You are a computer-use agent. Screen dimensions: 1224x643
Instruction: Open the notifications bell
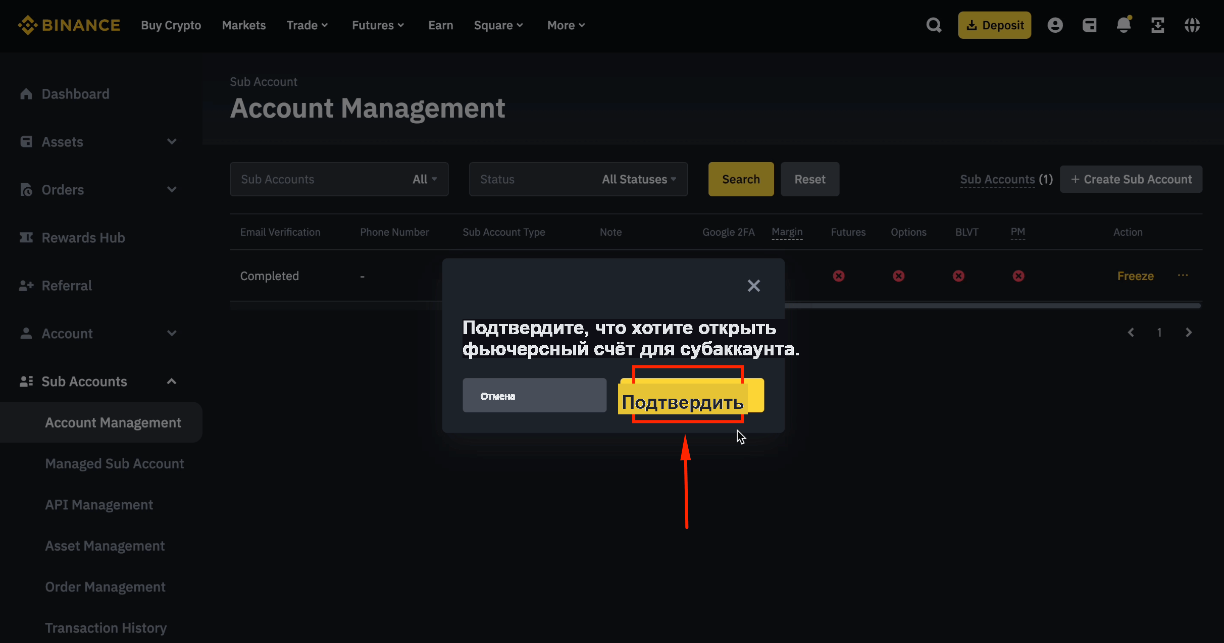[x=1124, y=25]
